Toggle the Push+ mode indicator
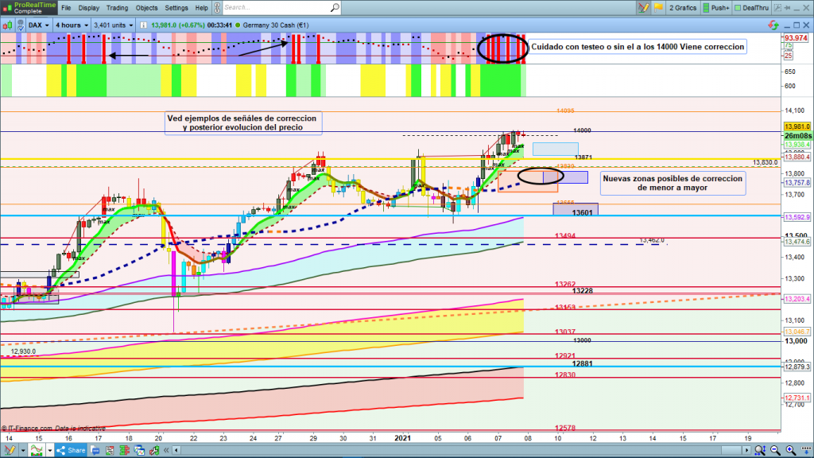Screen dimensions: 814x458 tap(715, 7)
